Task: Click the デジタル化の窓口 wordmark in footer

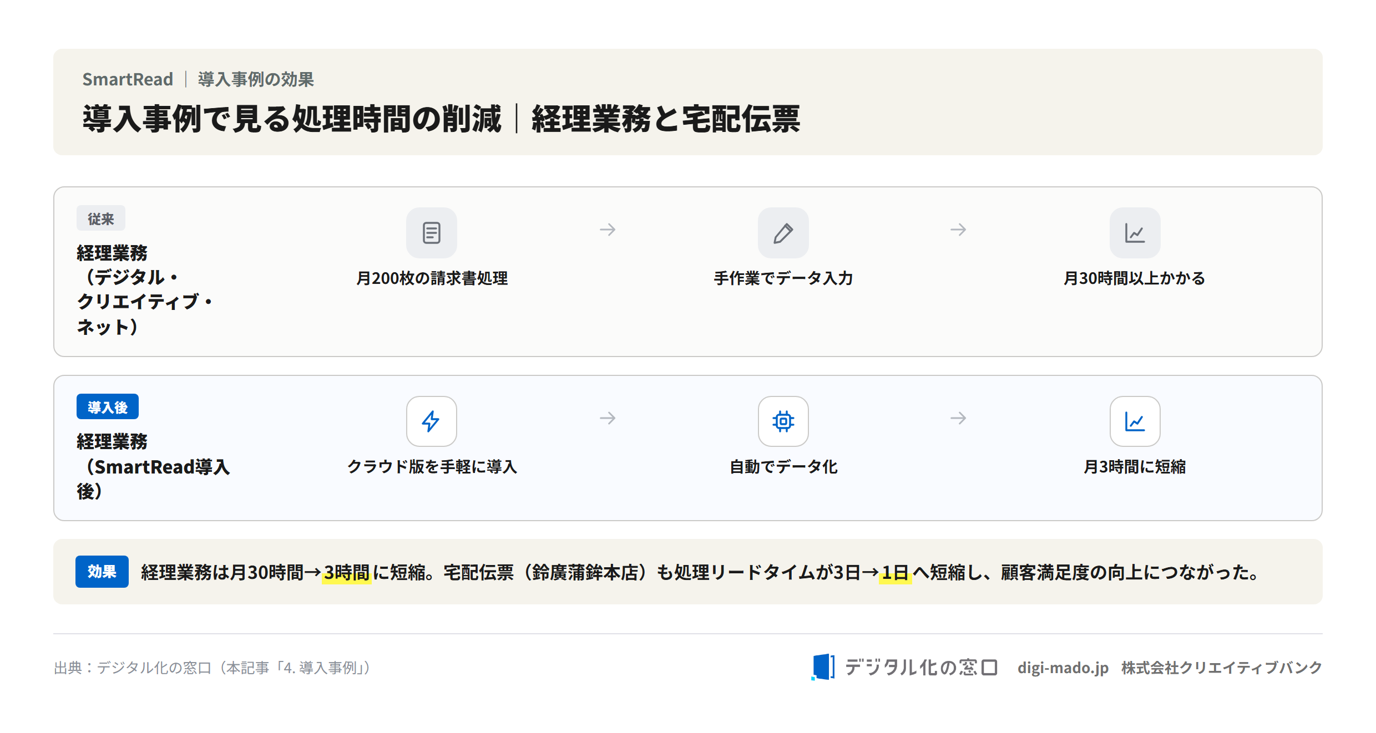Action: (921, 667)
